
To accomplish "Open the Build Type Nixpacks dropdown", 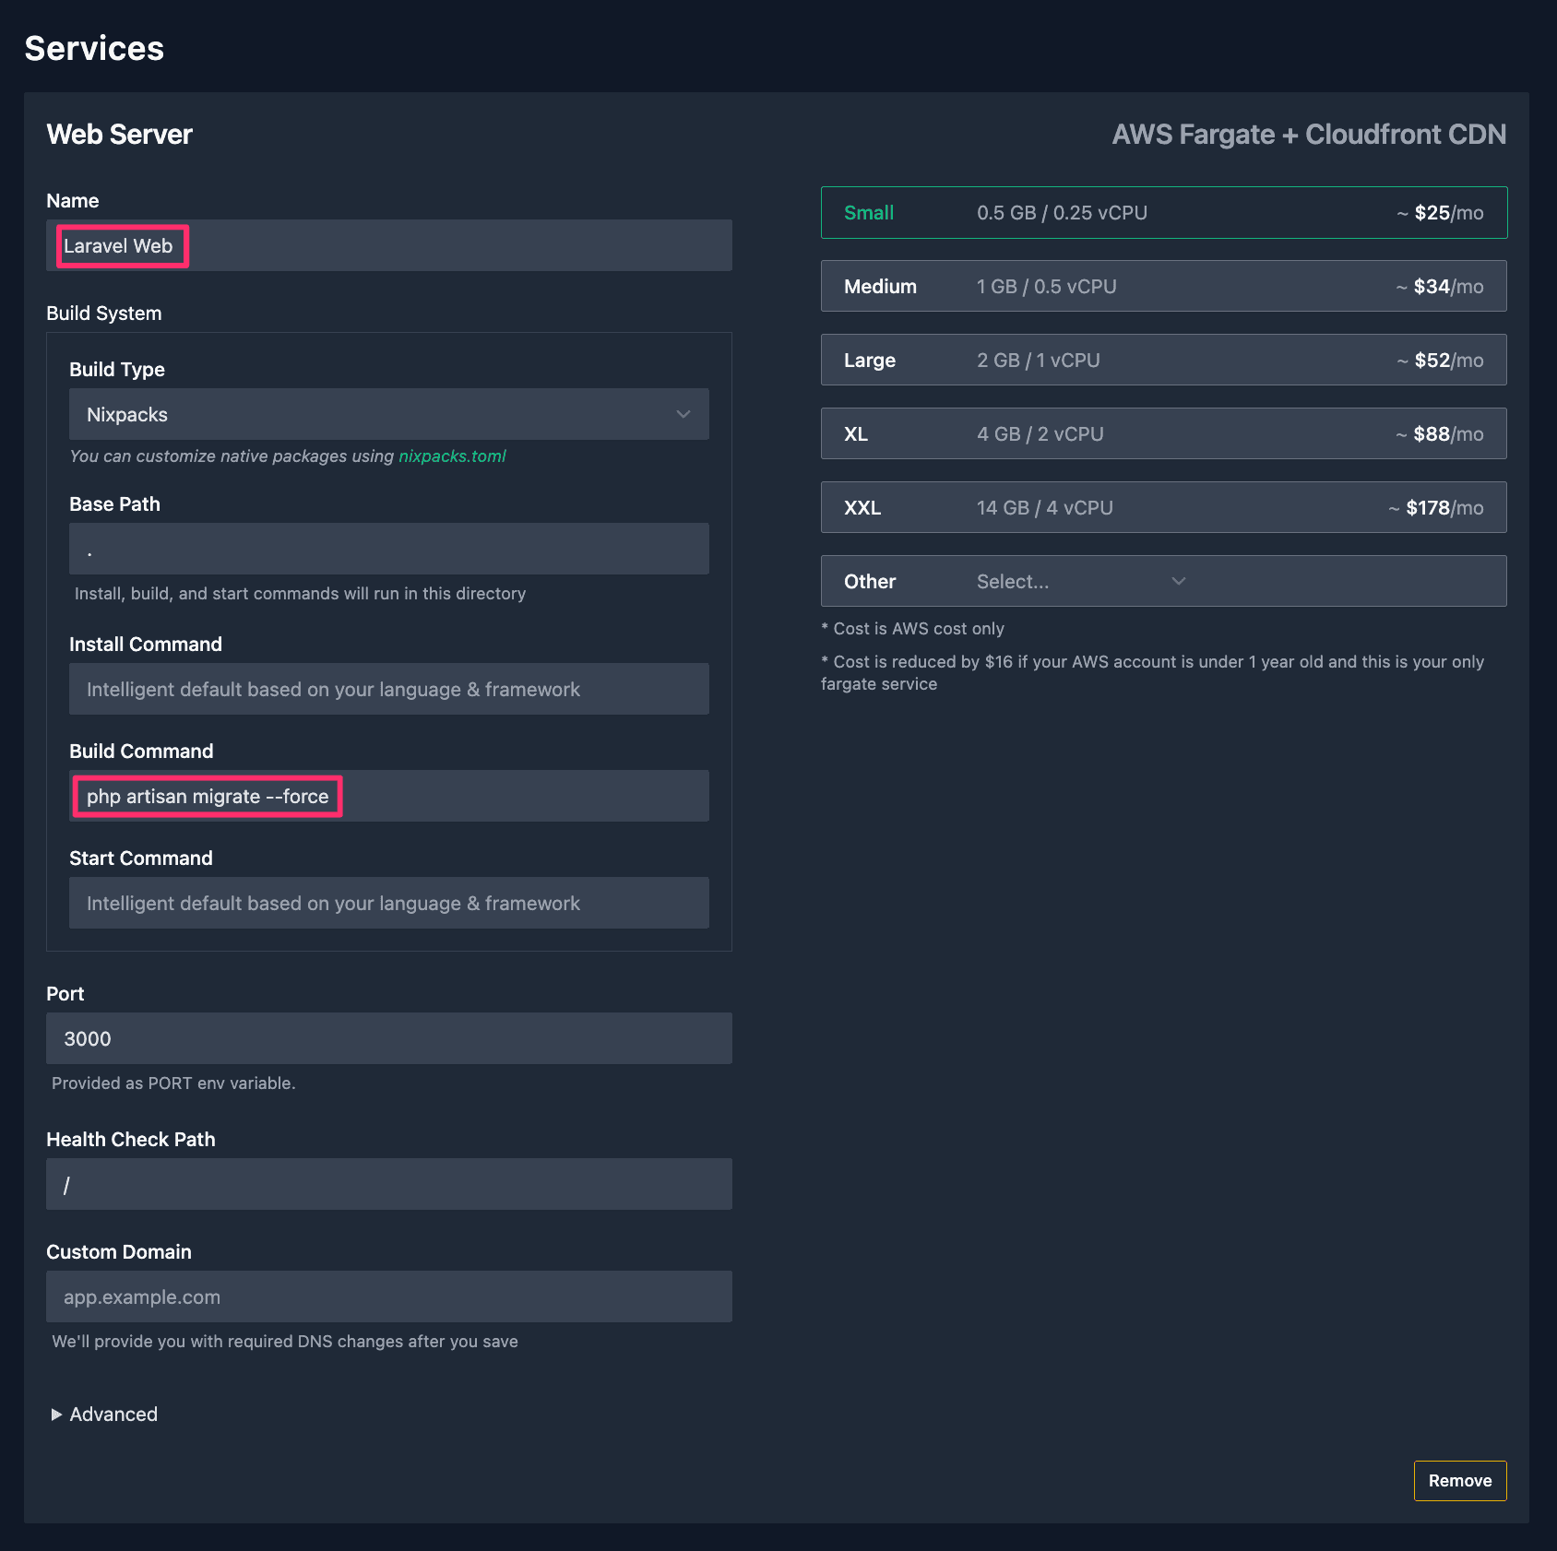I will click(389, 414).
